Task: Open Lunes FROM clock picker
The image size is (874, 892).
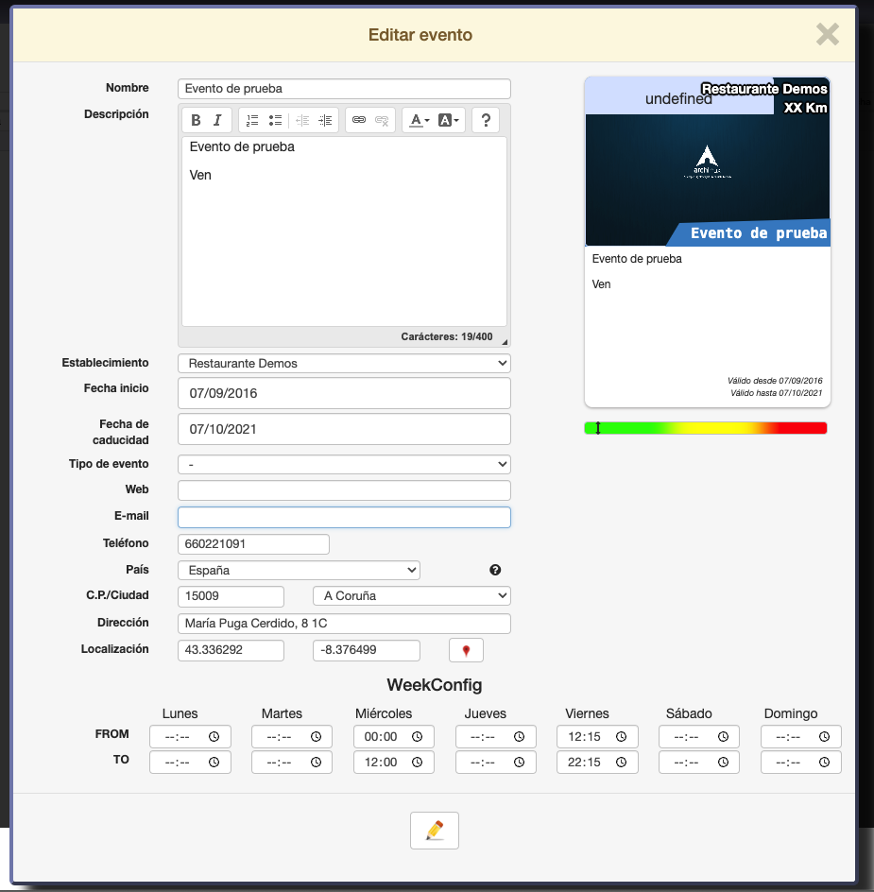Action: 214,737
